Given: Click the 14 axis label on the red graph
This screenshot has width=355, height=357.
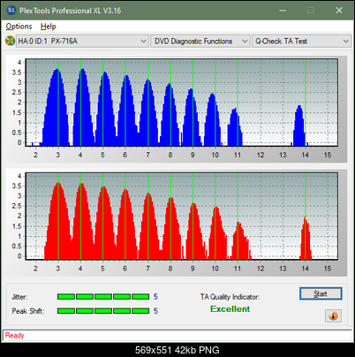Looking at the screenshot, I should coord(306,269).
